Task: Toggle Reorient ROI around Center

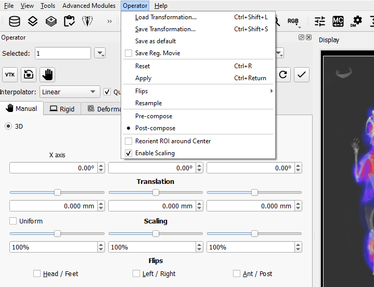Action: coord(128,141)
